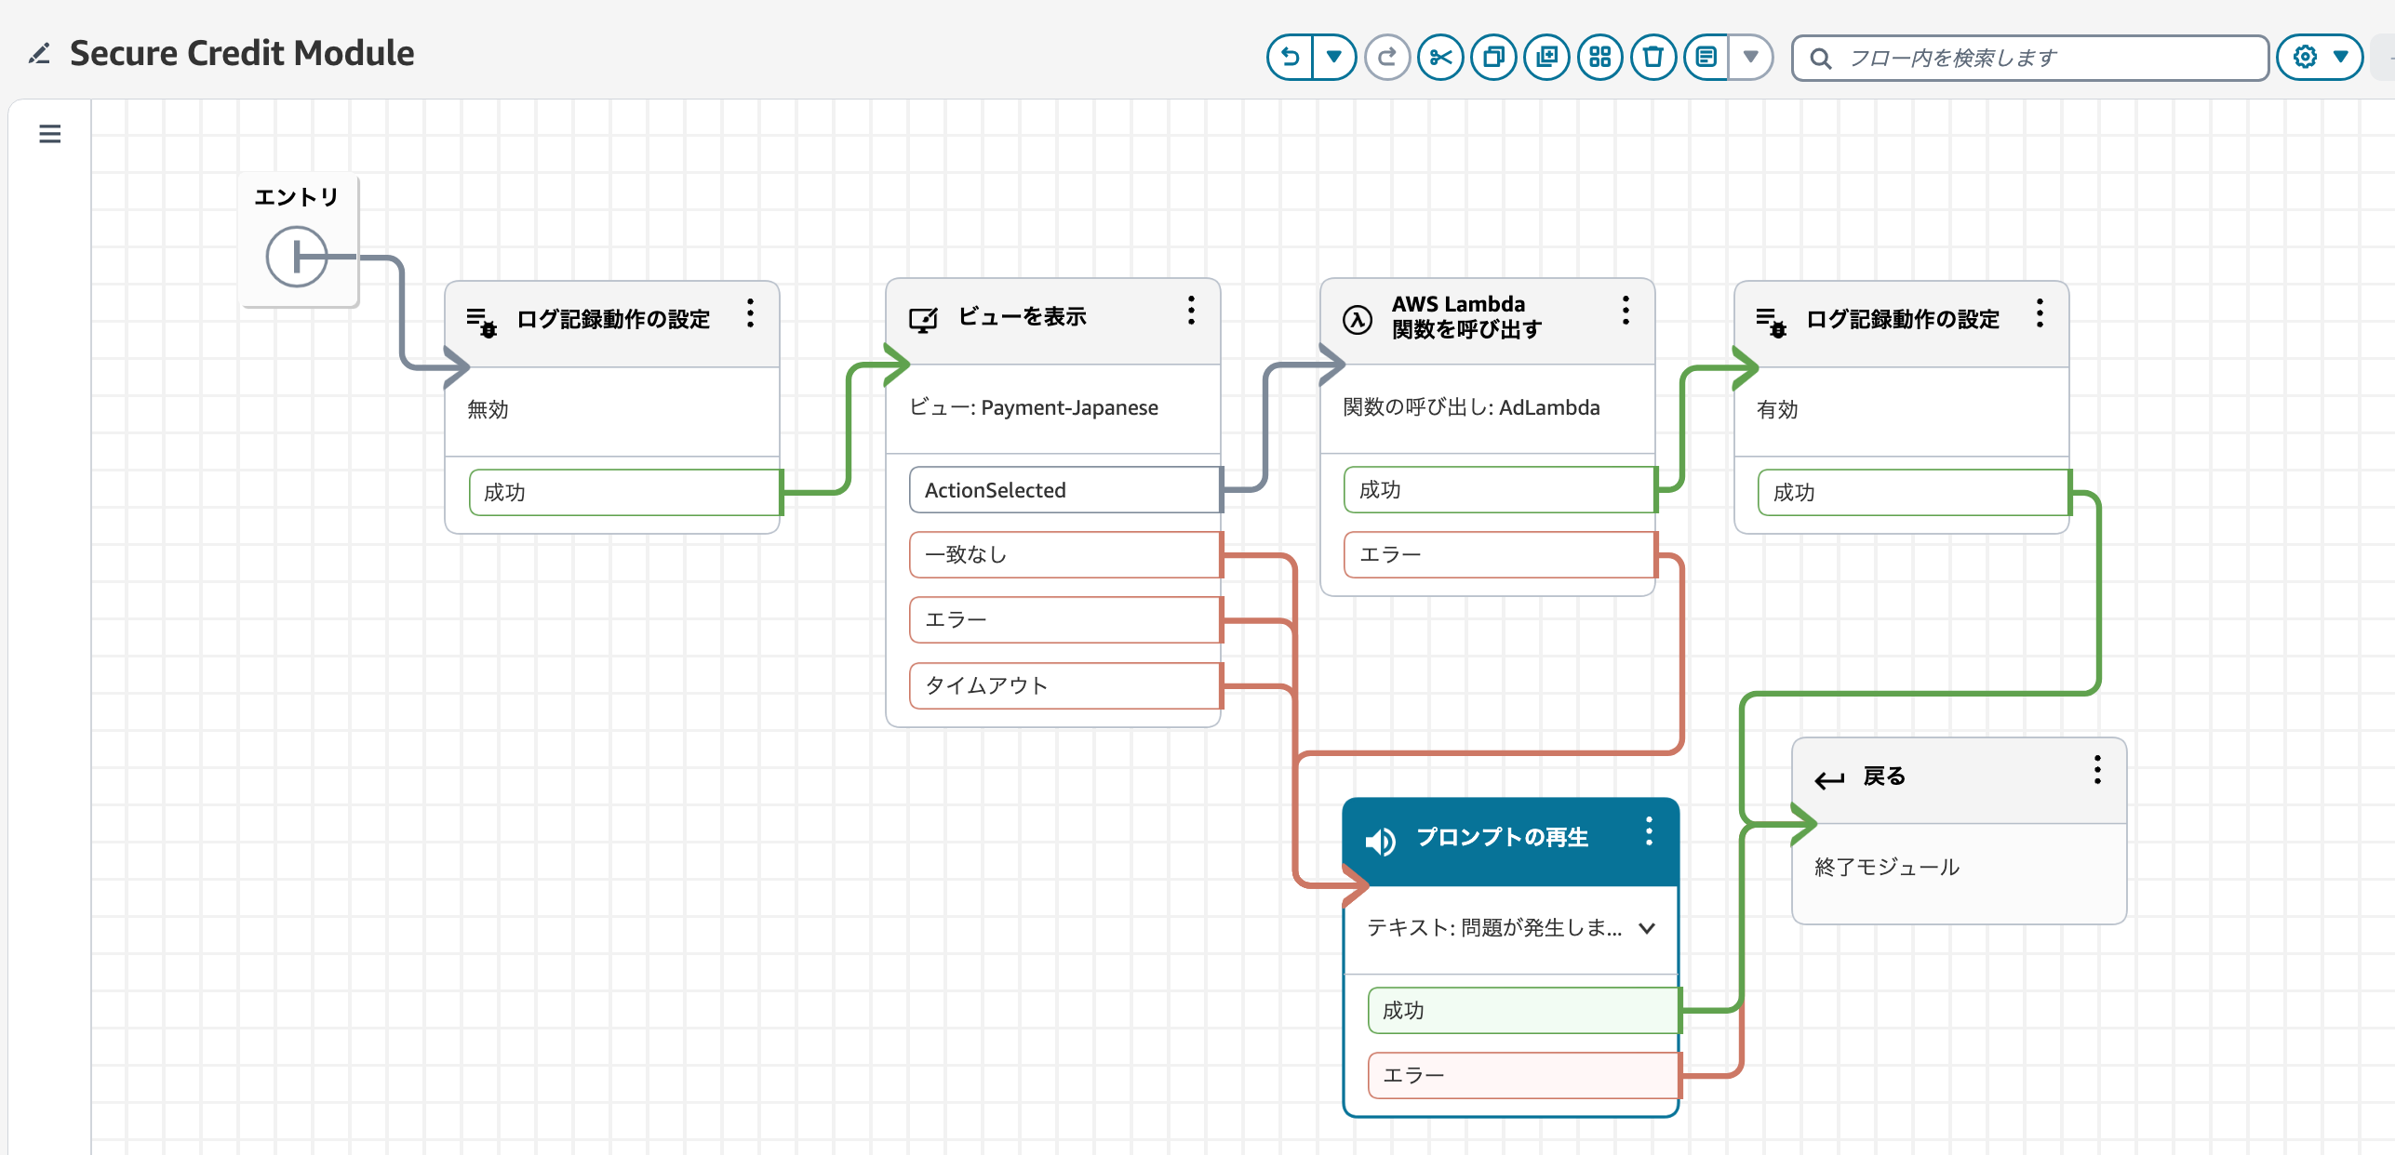Click the notes toolbar icon

click(x=1706, y=58)
